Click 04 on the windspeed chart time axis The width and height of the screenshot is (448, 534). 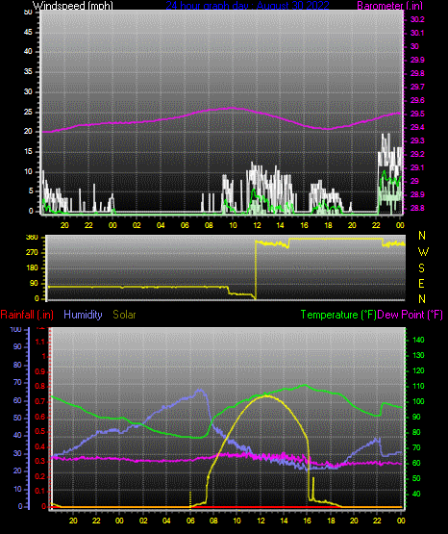point(161,225)
